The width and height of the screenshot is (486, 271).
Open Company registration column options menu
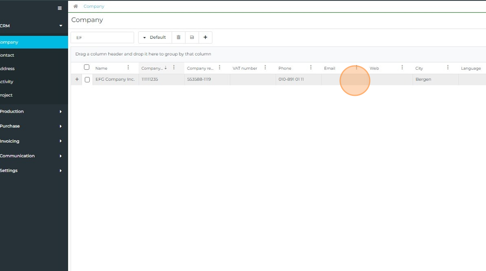tap(220, 68)
